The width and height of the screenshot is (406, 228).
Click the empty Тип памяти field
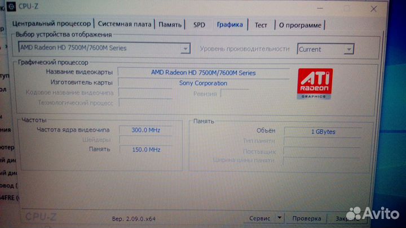[x=323, y=141]
